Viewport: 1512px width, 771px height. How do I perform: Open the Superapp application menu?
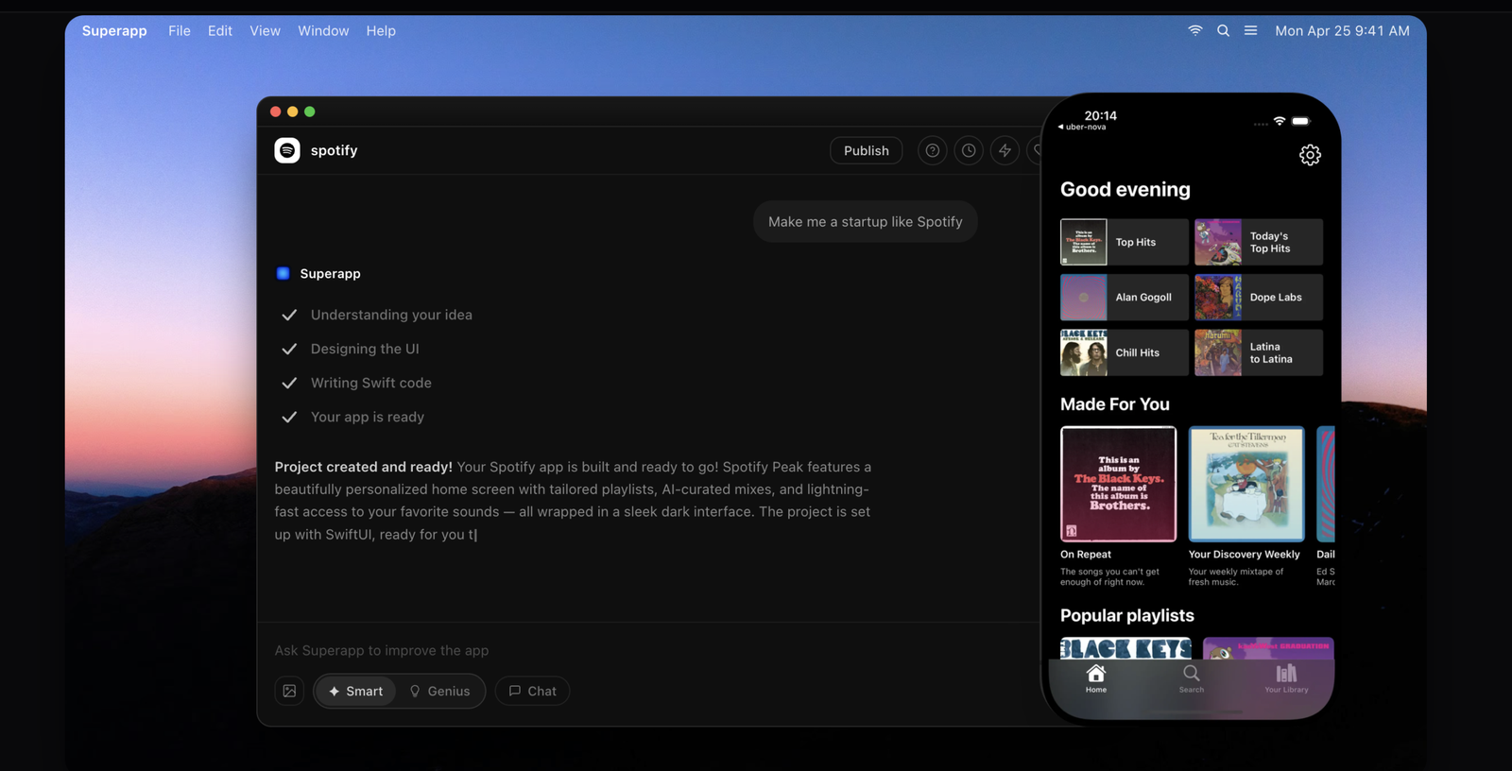(114, 30)
